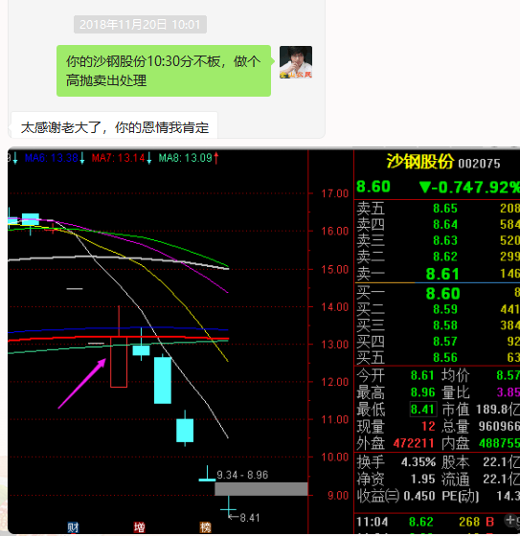The image size is (520, 536).
Task: Click the stock code 002075
Action: [479, 164]
